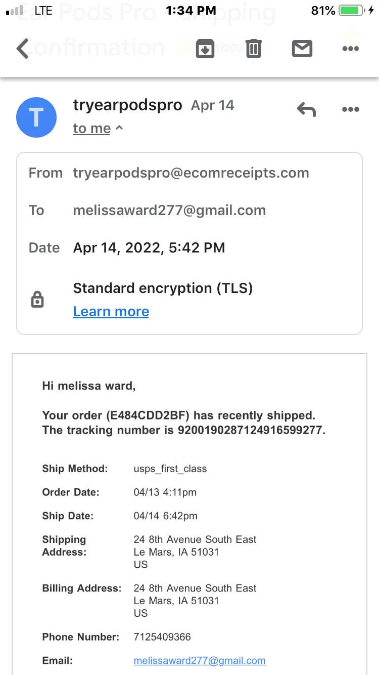
Task: Reply using the curved arrow icon
Action: pyautogui.click(x=306, y=109)
